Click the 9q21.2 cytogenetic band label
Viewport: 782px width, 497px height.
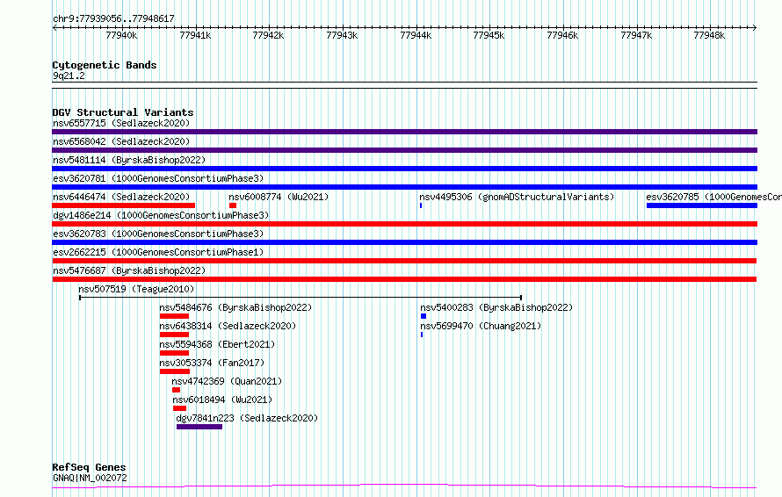(x=69, y=76)
